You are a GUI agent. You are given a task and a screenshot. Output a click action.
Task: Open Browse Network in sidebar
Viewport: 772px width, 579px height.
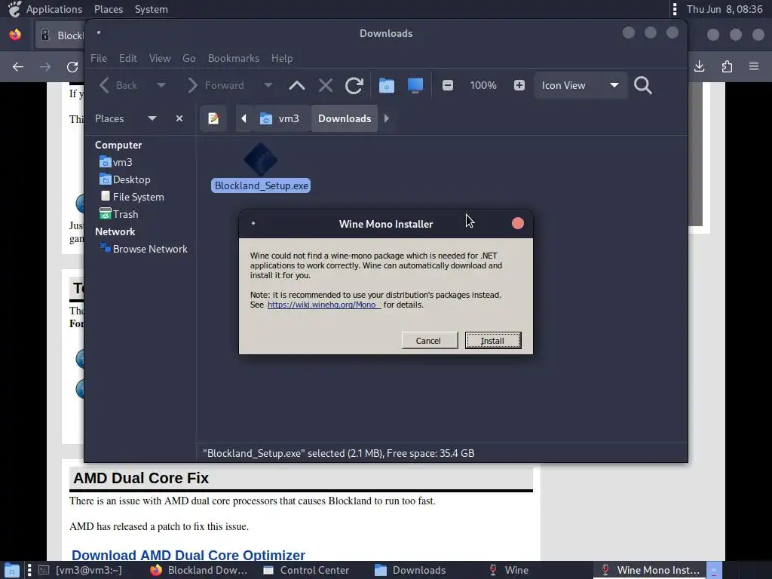pos(143,249)
